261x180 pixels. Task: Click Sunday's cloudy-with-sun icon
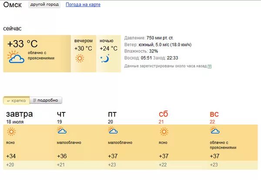point(215,130)
